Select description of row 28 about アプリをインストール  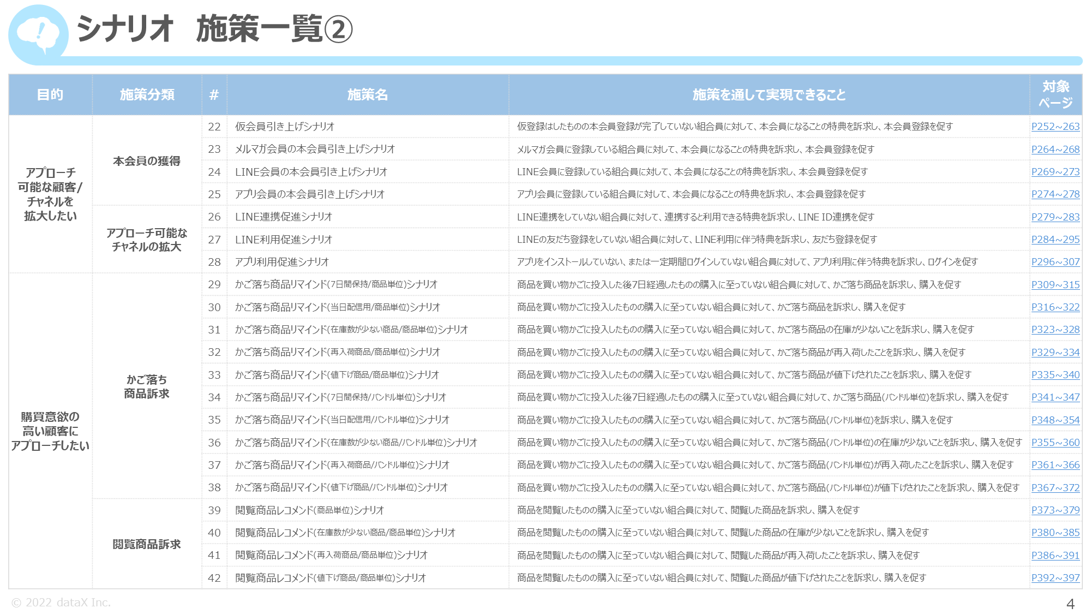(747, 262)
